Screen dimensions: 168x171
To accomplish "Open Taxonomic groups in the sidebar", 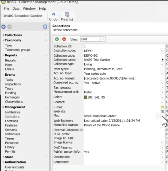I will tap(18, 50).
